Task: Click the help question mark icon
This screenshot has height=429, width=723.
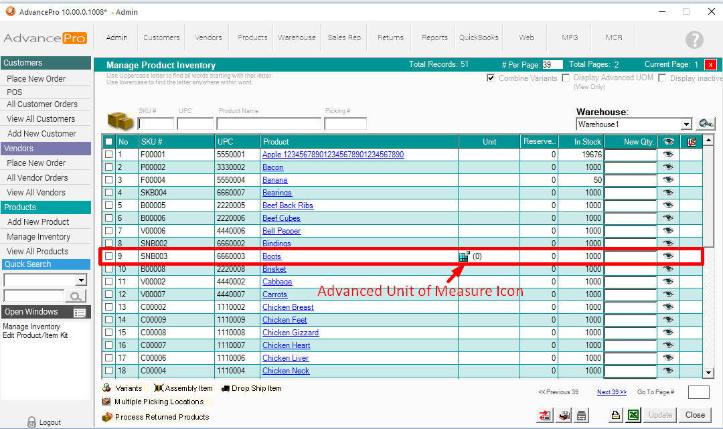Action: 694,39
